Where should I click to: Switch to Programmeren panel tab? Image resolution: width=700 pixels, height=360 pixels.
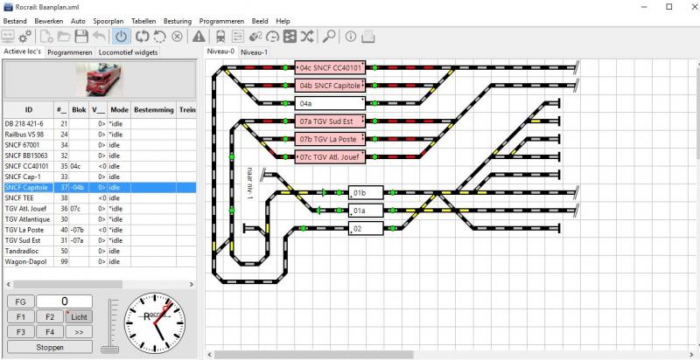coord(70,52)
